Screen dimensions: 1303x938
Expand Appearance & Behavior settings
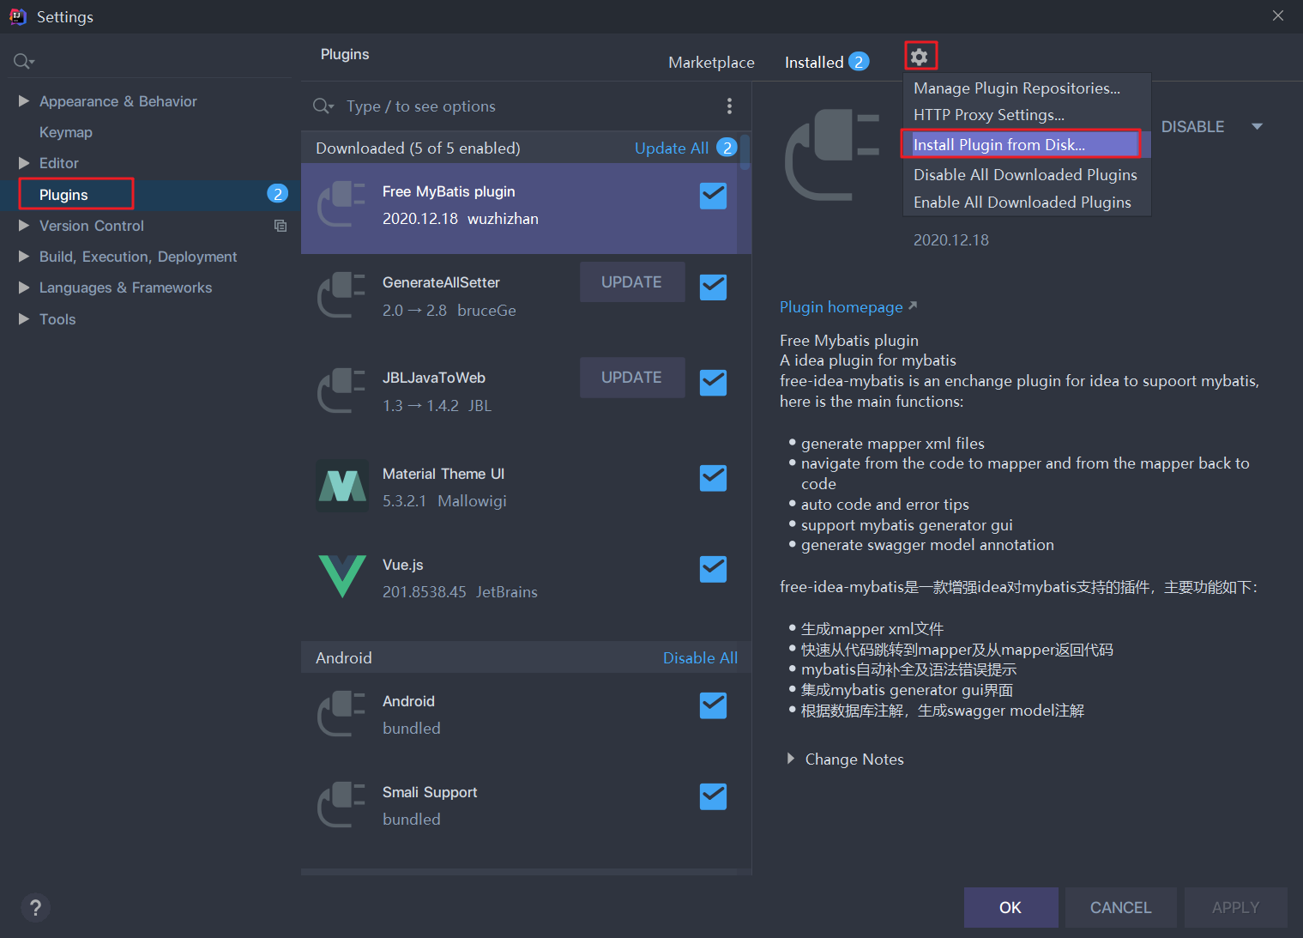(24, 101)
